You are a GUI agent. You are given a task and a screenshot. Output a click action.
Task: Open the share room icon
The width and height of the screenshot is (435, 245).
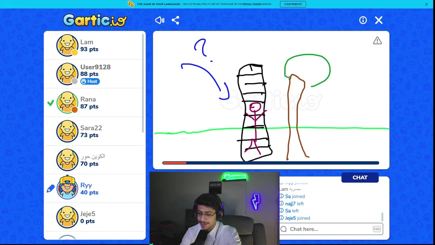click(175, 20)
